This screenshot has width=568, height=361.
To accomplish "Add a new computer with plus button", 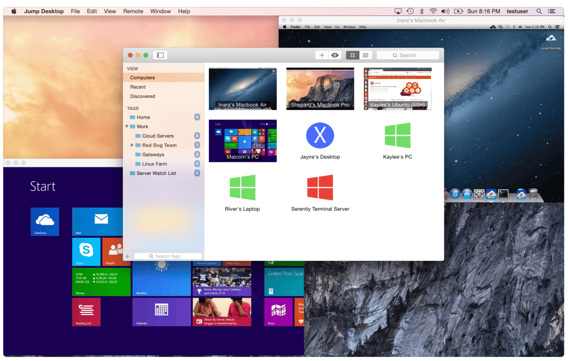I will click(322, 55).
